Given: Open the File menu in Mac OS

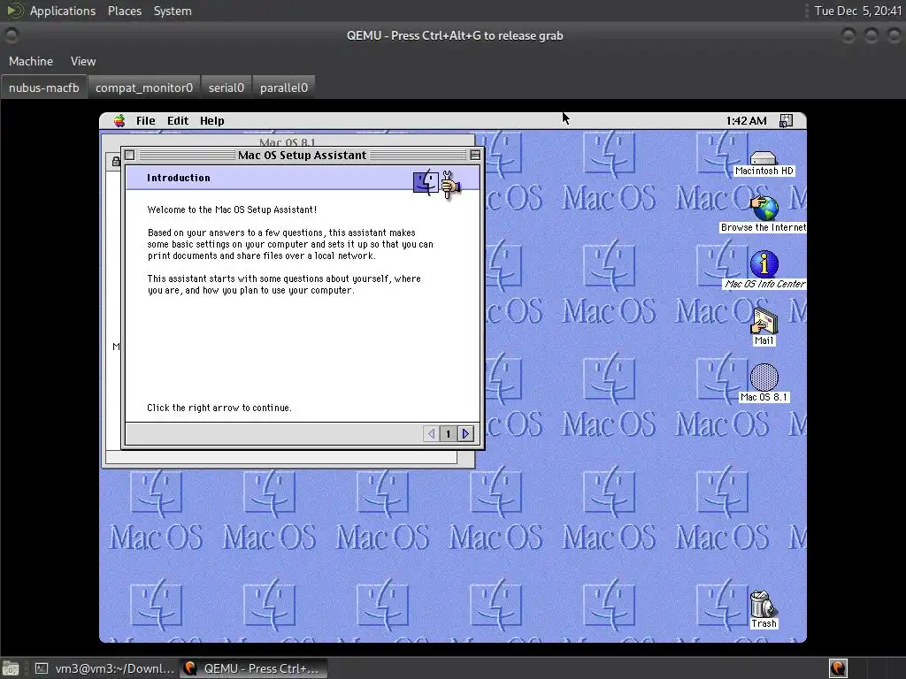Looking at the screenshot, I should pyautogui.click(x=146, y=120).
